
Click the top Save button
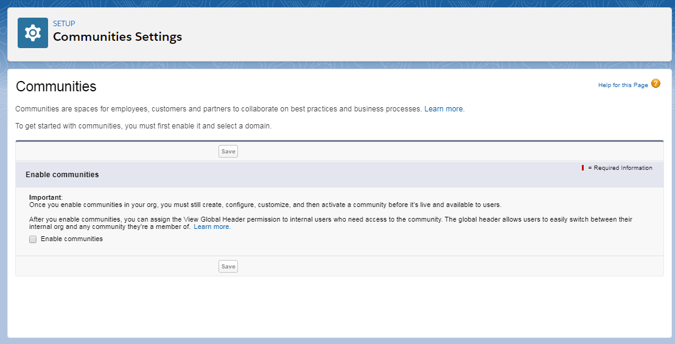click(228, 151)
